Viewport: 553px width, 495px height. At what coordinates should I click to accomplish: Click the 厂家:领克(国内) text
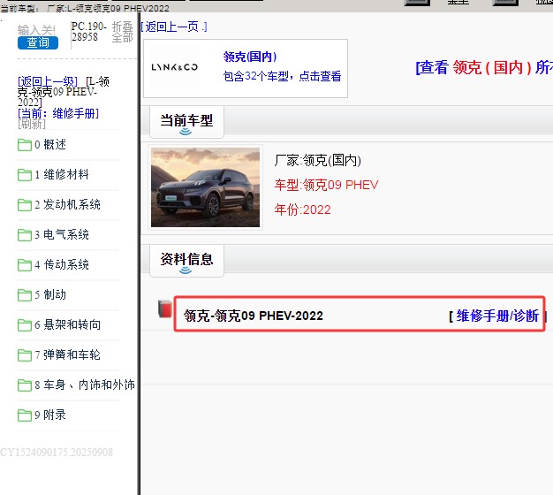click(x=318, y=160)
